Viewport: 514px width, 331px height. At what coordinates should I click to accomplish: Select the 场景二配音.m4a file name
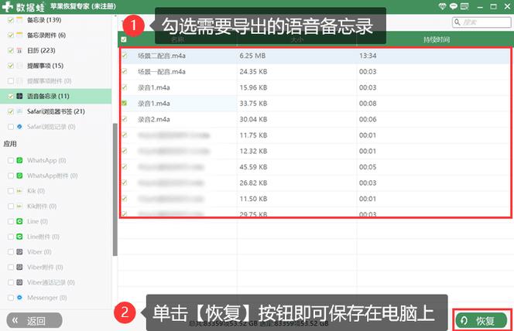click(162, 56)
